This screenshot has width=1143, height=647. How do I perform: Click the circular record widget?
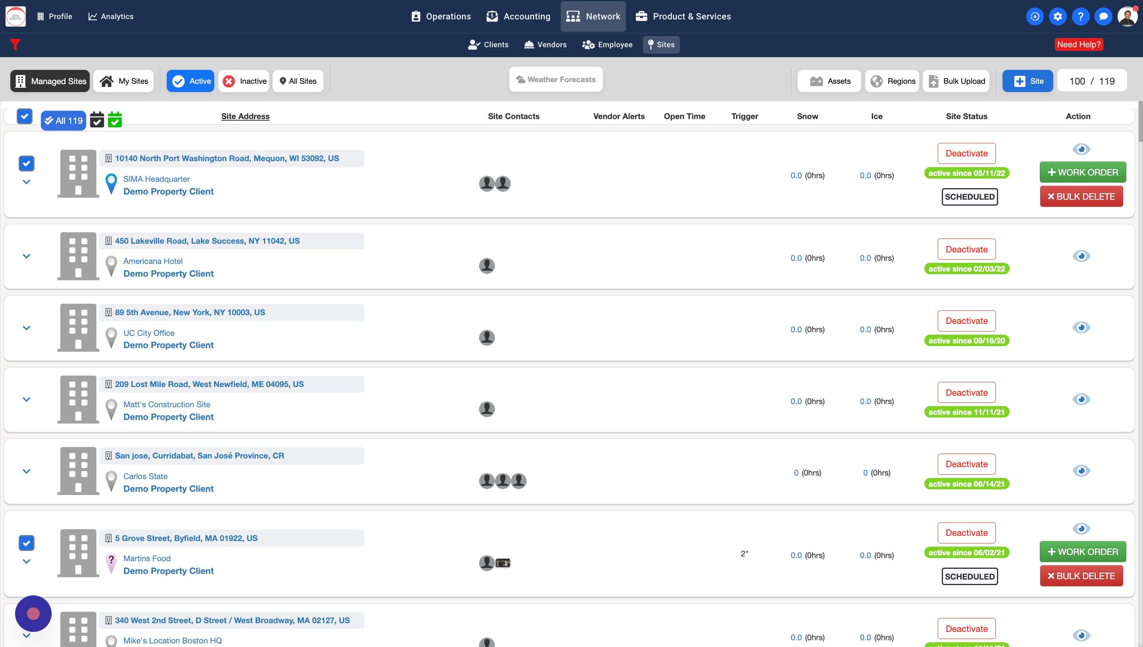coord(33,613)
